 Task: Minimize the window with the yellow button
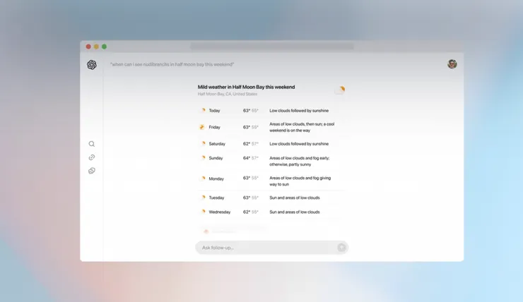pos(96,47)
